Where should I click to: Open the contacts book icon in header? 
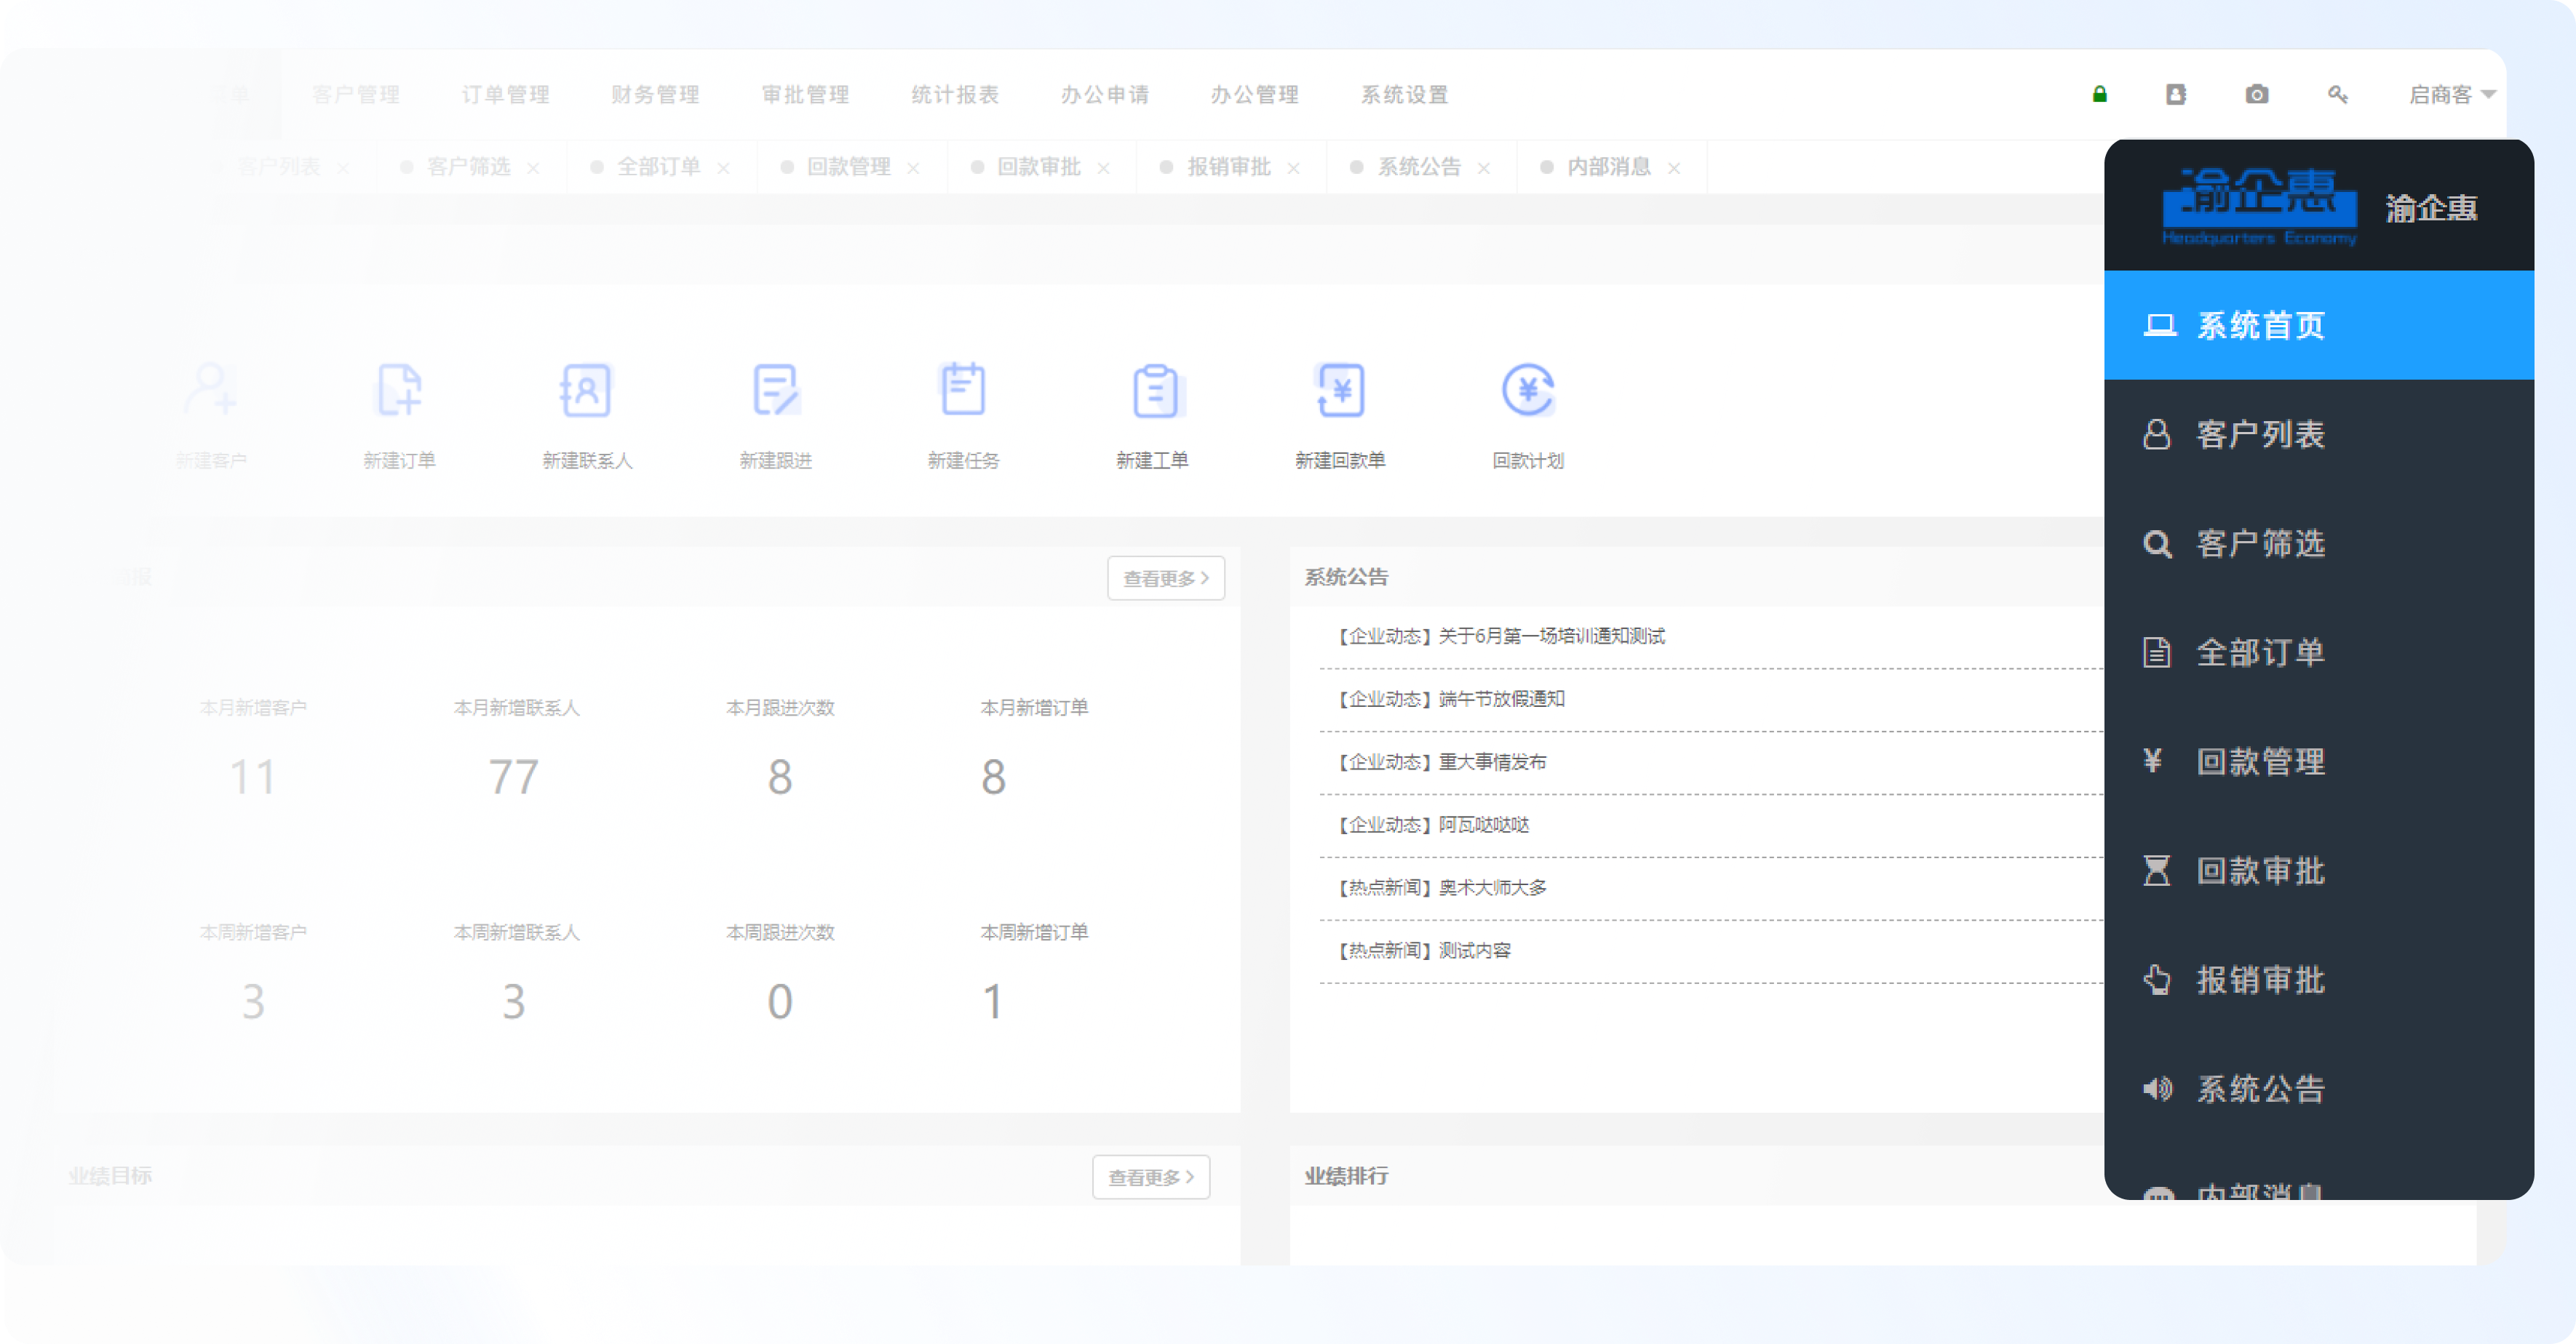pyautogui.click(x=2176, y=94)
